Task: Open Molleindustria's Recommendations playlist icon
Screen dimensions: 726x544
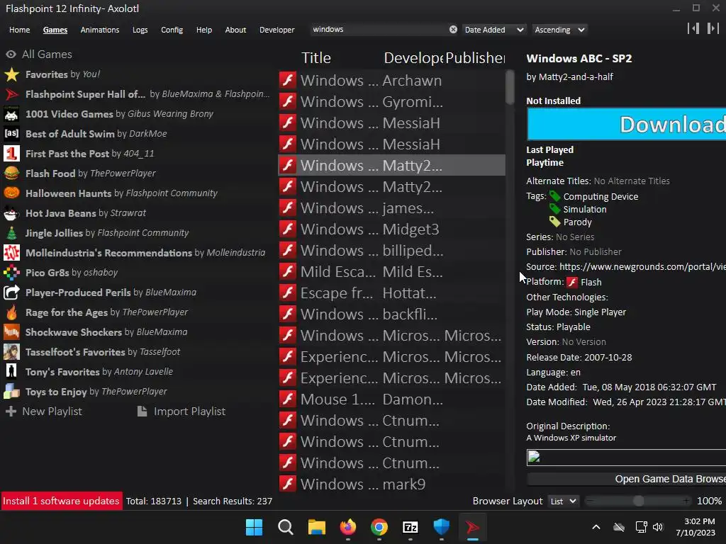Action: coord(11,253)
